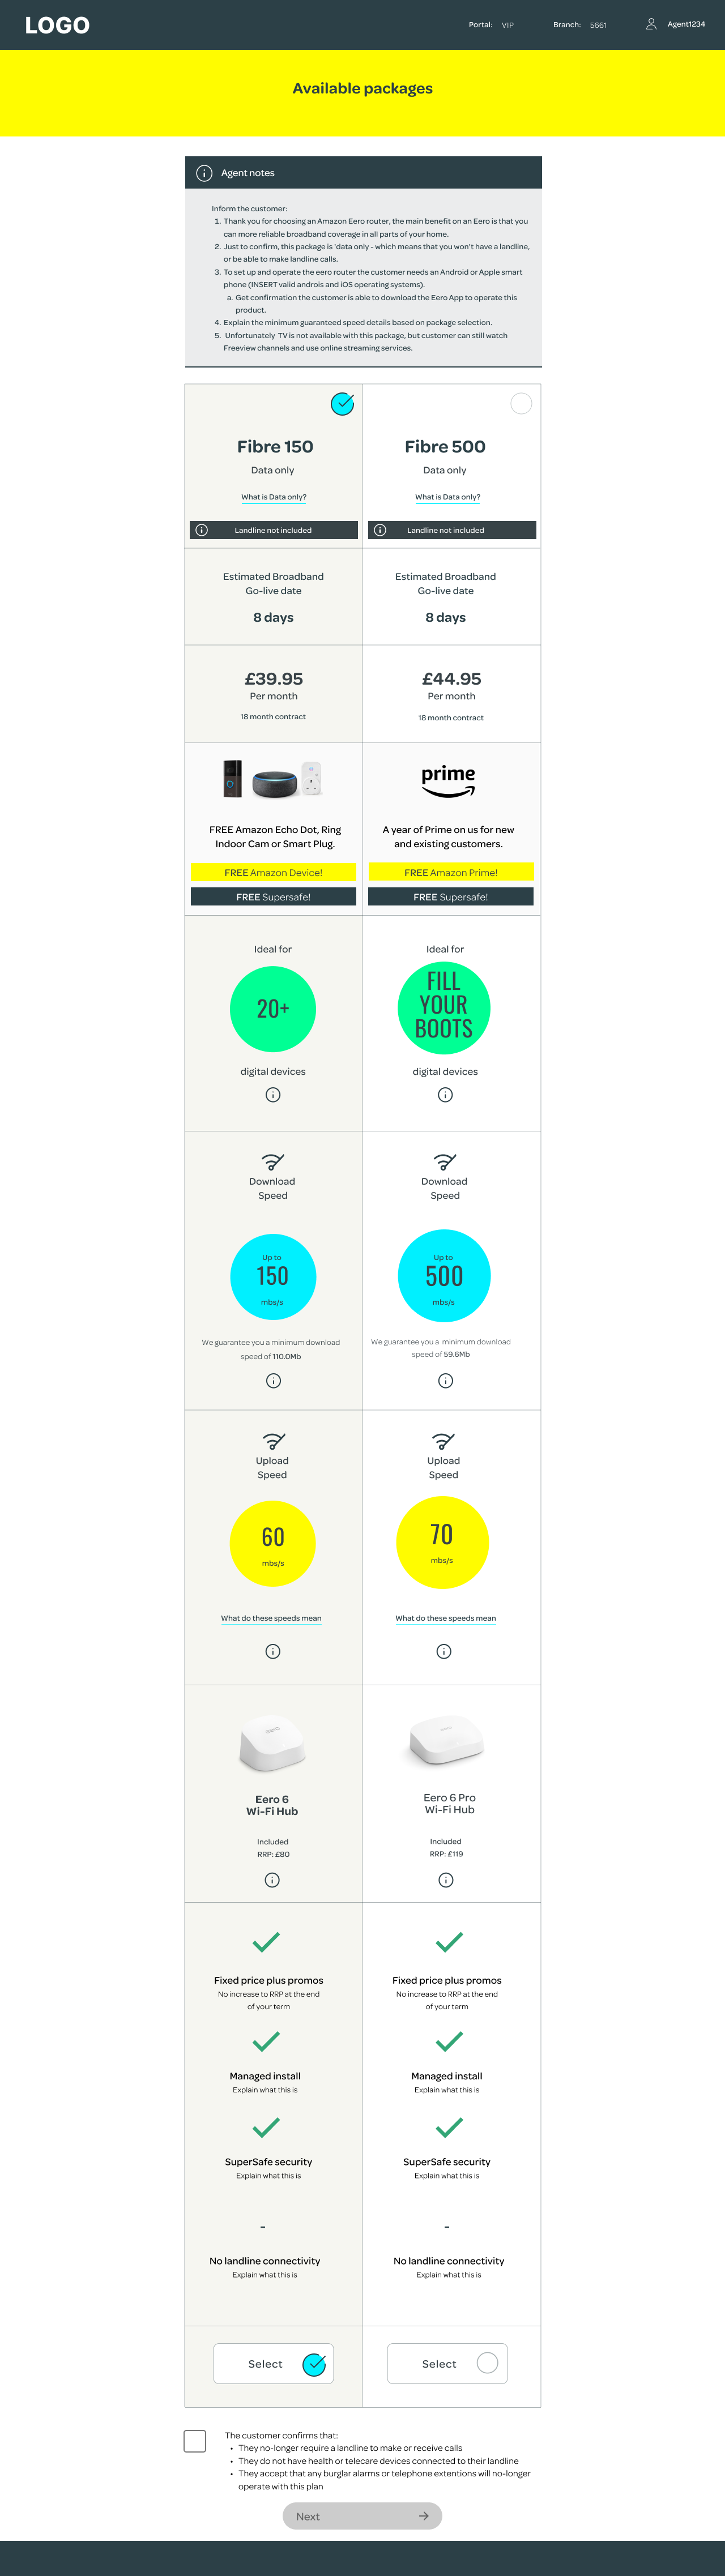Image resolution: width=725 pixels, height=2576 pixels.
Task: Click info icon in Fibre 500 landline bar
Action: coord(380,530)
